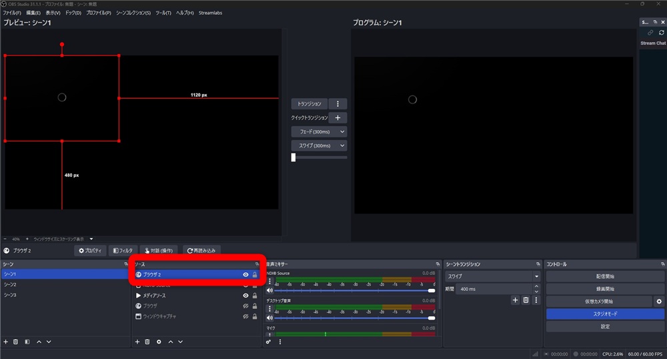Viewport: 667px width, 359px height.
Task: Start streaming with 配信開始
Action: point(605,276)
